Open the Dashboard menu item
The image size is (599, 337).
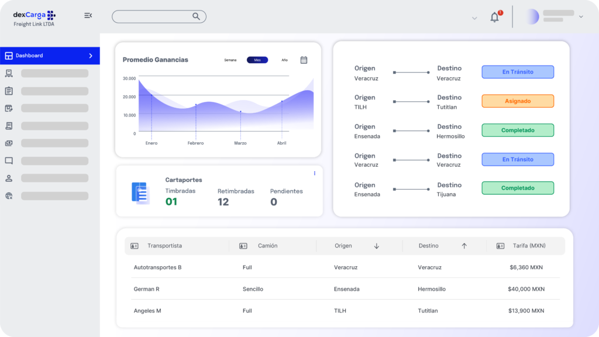point(50,56)
